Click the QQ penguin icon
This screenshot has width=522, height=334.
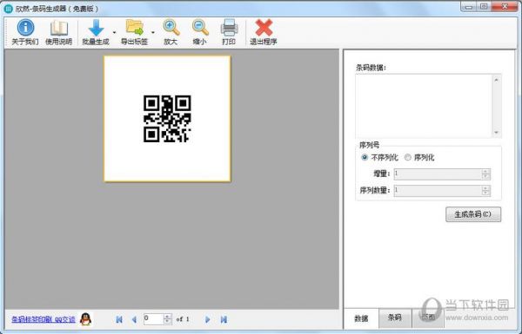click(86, 319)
